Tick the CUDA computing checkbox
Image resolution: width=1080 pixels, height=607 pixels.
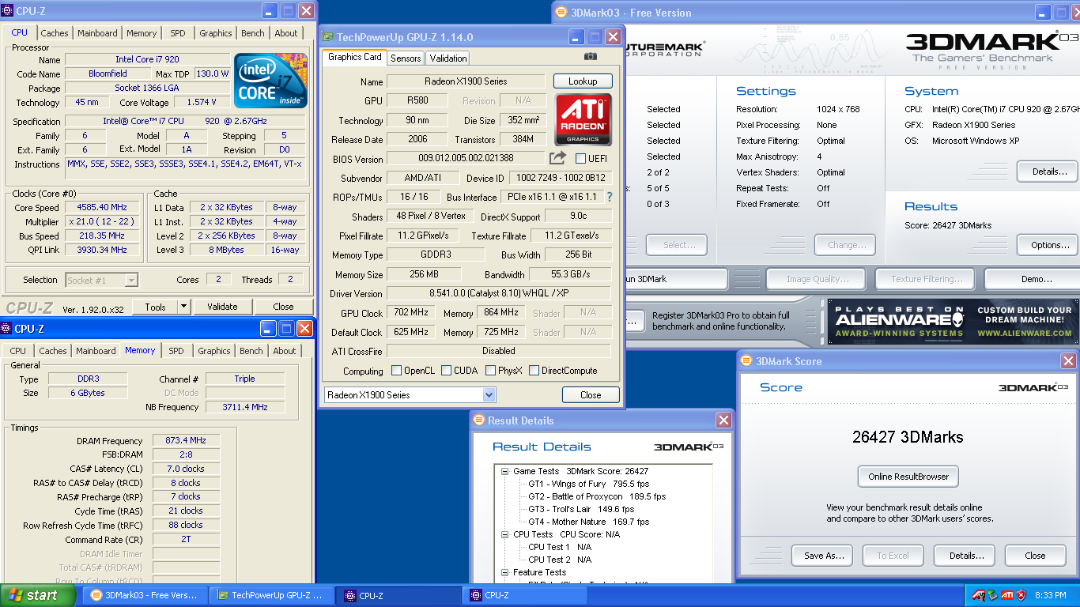(447, 371)
